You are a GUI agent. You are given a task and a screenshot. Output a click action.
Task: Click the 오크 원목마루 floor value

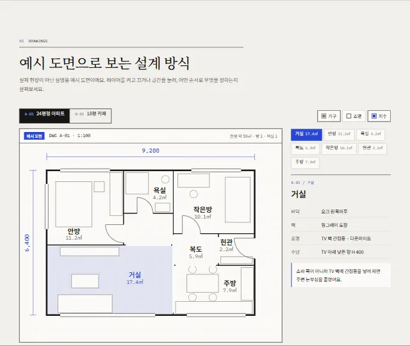point(334,211)
